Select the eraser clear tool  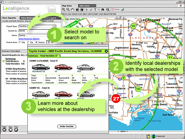(x=123, y=9)
